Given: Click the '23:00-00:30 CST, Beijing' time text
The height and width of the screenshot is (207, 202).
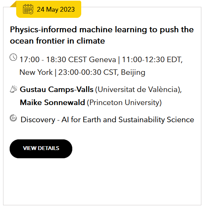Looking at the screenshot, I should click(x=102, y=72).
